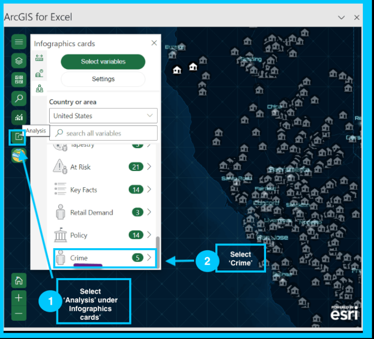
Task: Click the 5 badge for Crime
Action: pyautogui.click(x=138, y=258)
